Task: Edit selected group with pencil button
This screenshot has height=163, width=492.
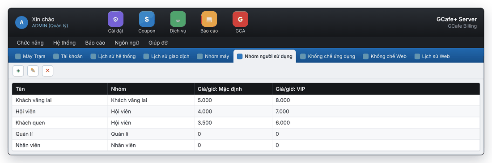Action: pyautogui.click(x=33, y=71)
